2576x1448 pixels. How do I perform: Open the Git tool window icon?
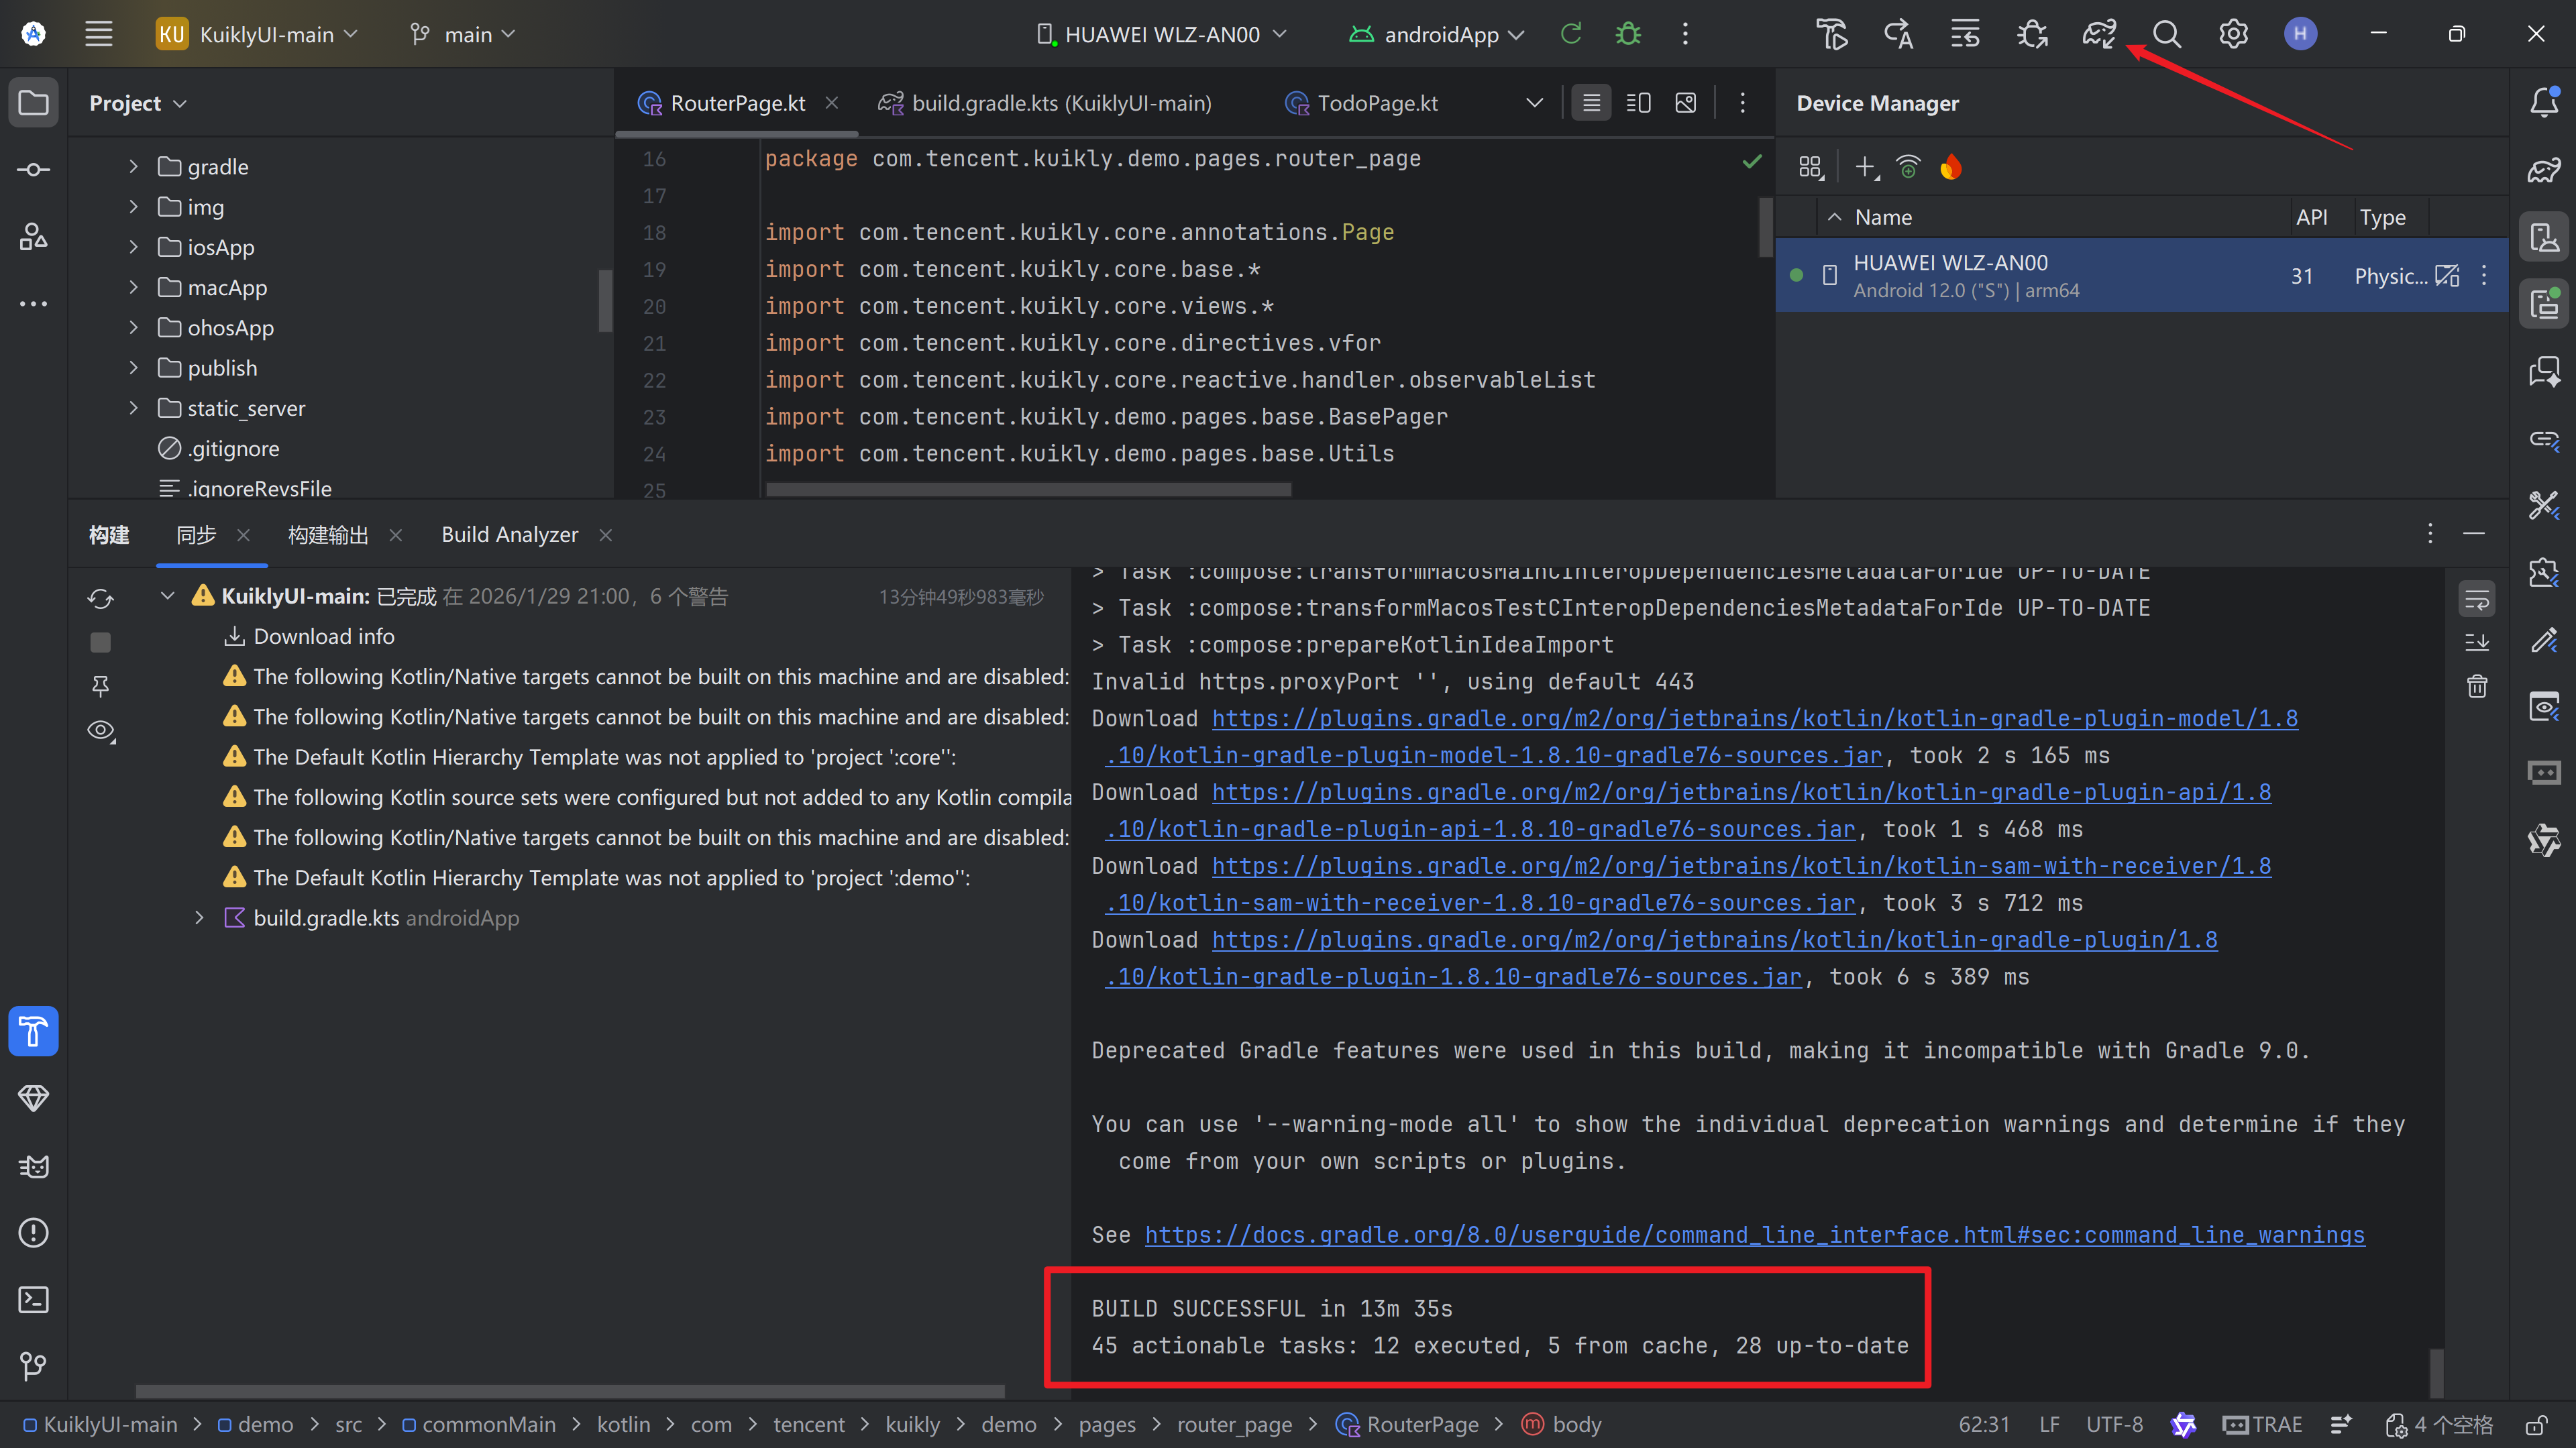pyautogui.click(x=33, y=1366)
